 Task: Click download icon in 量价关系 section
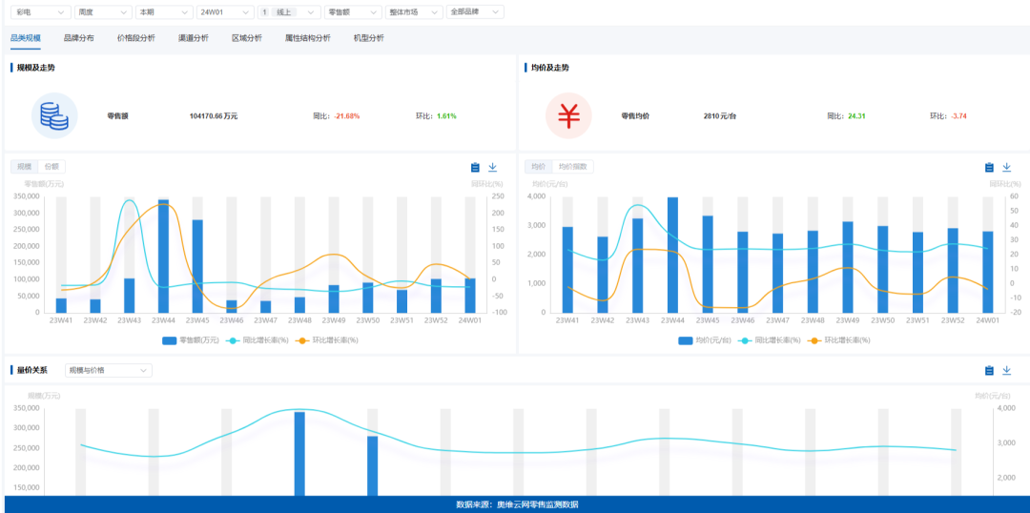(x=1006, y=371)
